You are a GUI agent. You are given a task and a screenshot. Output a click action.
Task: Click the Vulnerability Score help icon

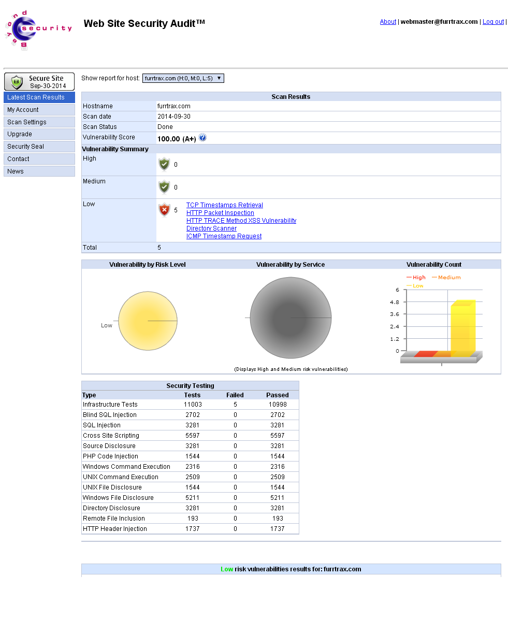coord(202,138)
